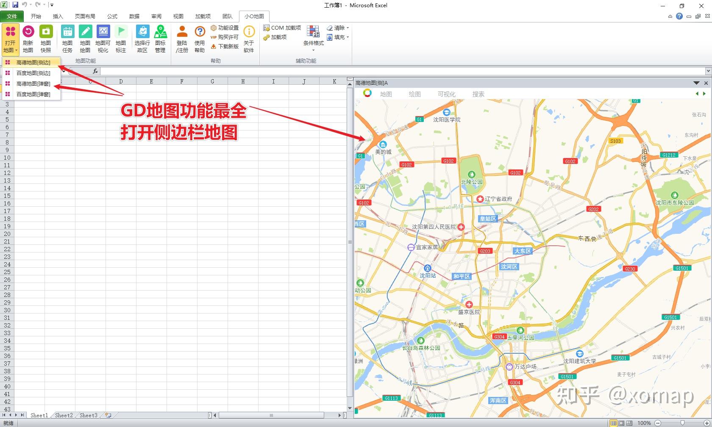Select 百度地图[弹窗] menu entry

pyautogui.click(x=31, y=94)
